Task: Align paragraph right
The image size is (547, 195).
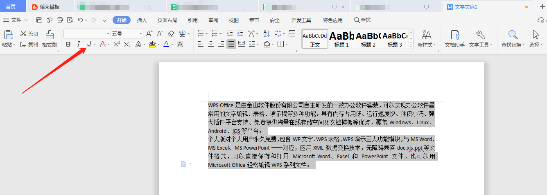Action: [x=221, y=44]
